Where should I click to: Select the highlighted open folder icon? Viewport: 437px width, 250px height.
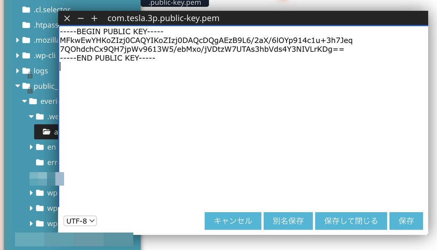click(46, 132)
